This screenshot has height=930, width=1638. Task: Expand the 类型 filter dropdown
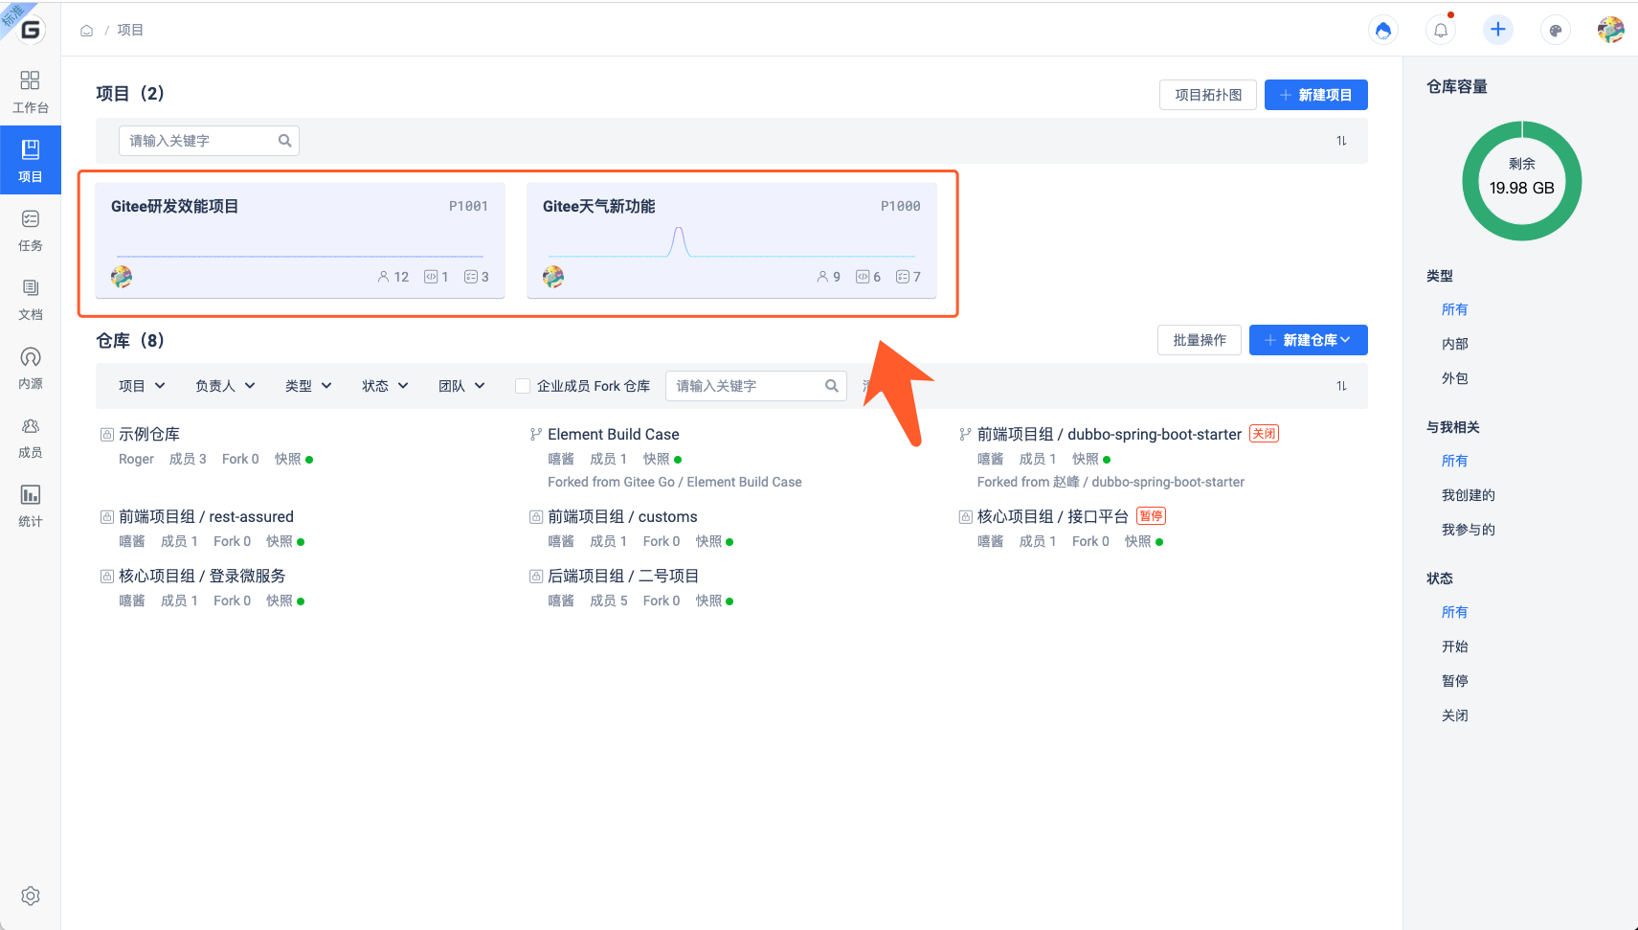click(x=308, y=386)
